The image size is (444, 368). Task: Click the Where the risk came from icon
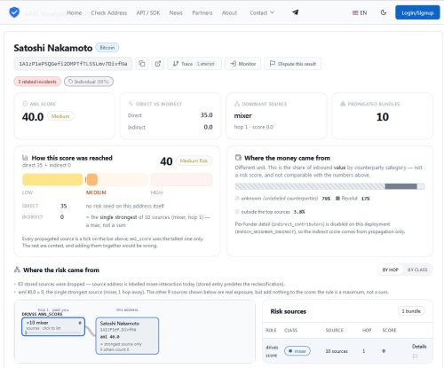(x=17, y=270)
